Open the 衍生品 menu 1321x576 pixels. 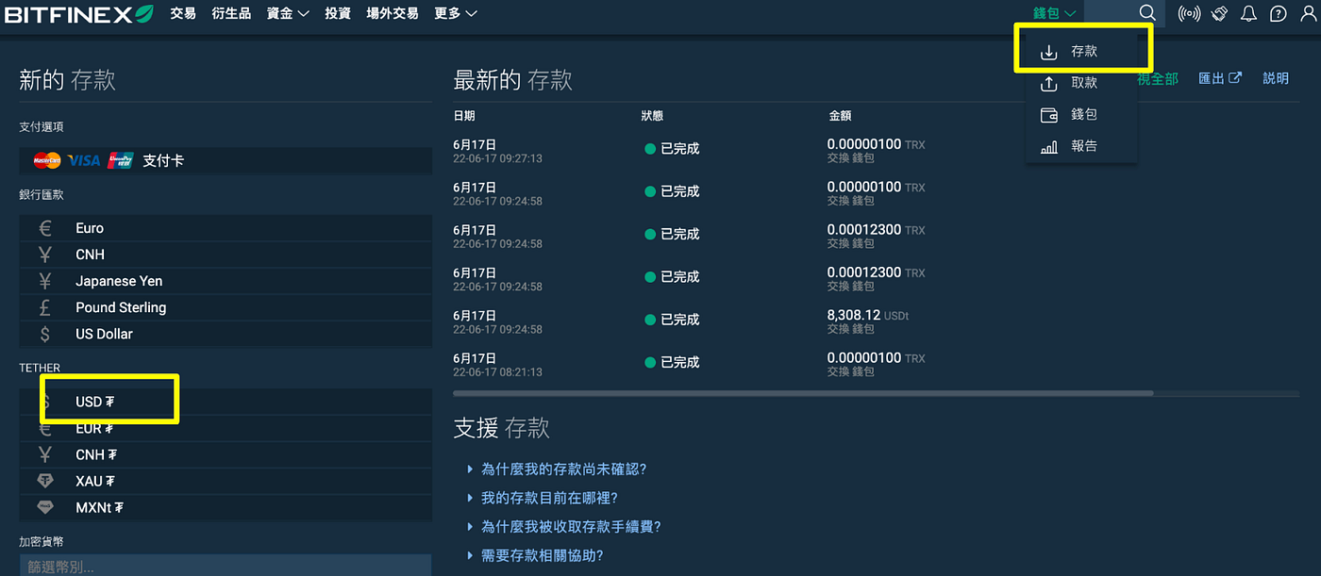point(231,13)
